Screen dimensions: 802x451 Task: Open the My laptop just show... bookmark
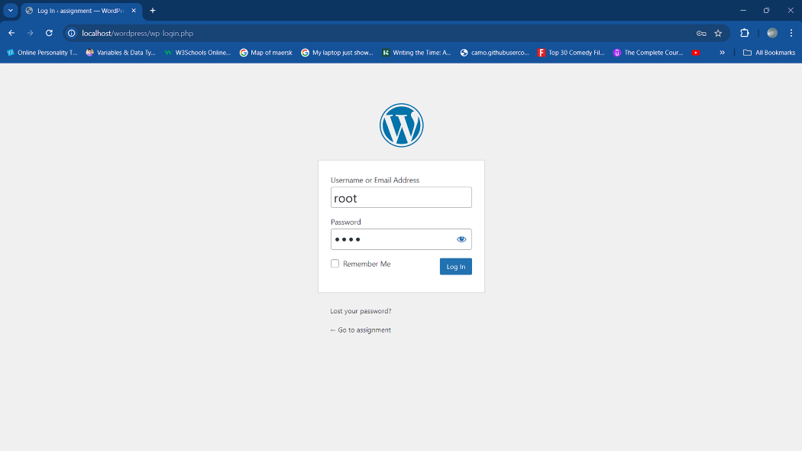click(337, 53)
